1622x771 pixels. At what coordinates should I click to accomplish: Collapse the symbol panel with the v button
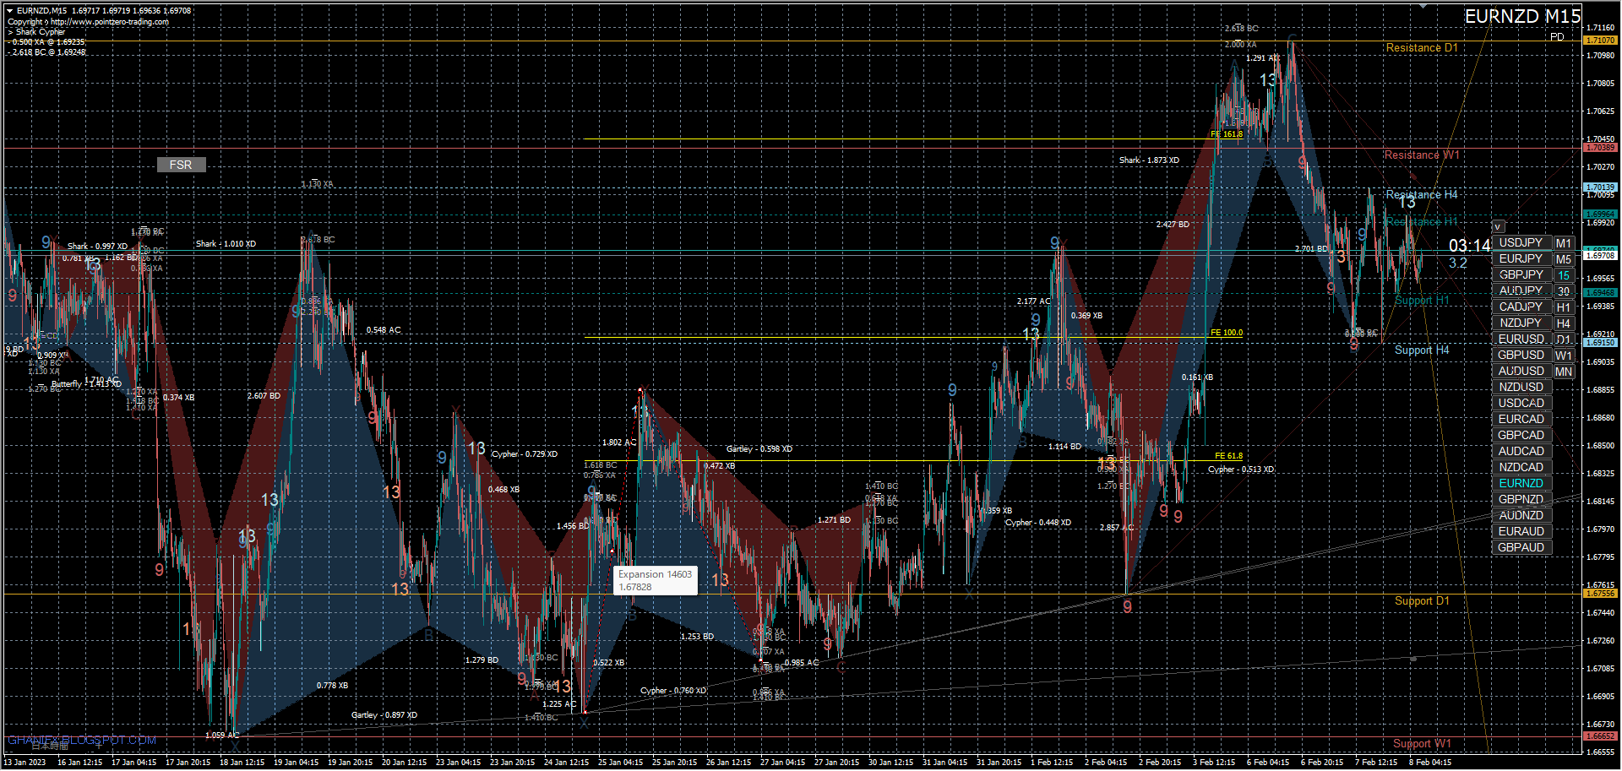pyautogui.click(x=1498, y=227)
